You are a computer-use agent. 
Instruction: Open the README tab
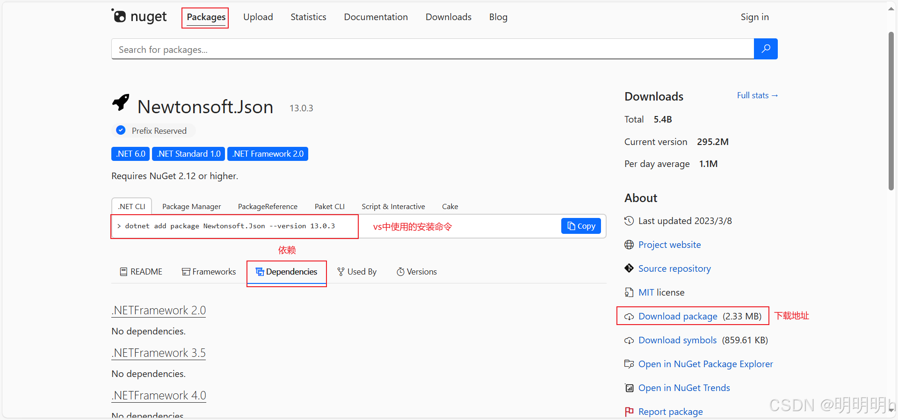click(141, 272)
